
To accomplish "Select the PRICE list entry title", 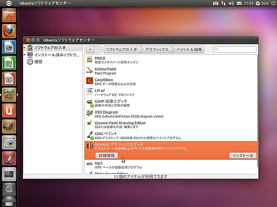I will point(100,58).
